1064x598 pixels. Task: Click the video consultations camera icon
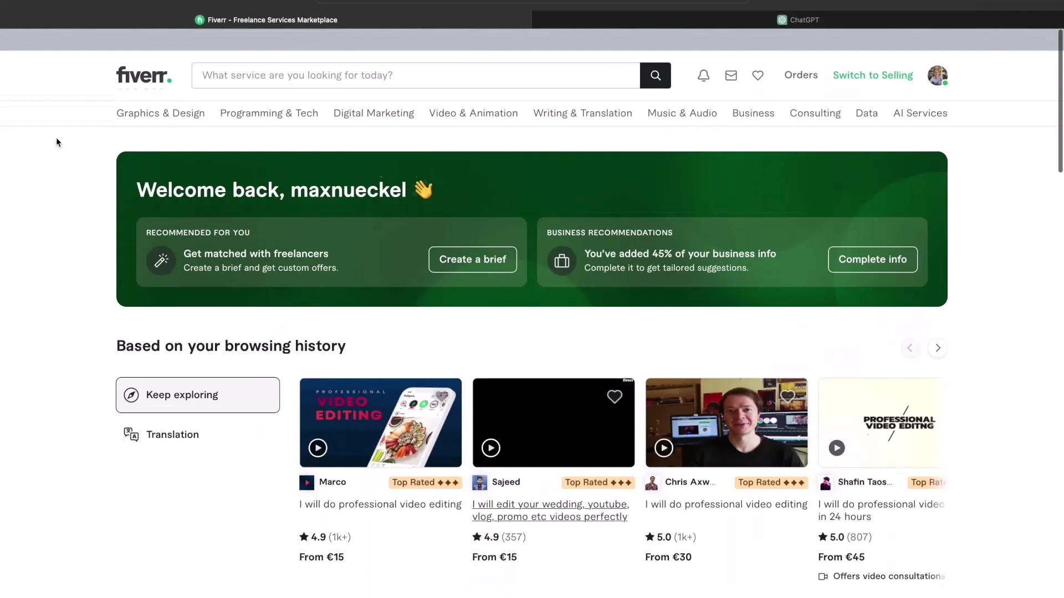pos(823,576)
